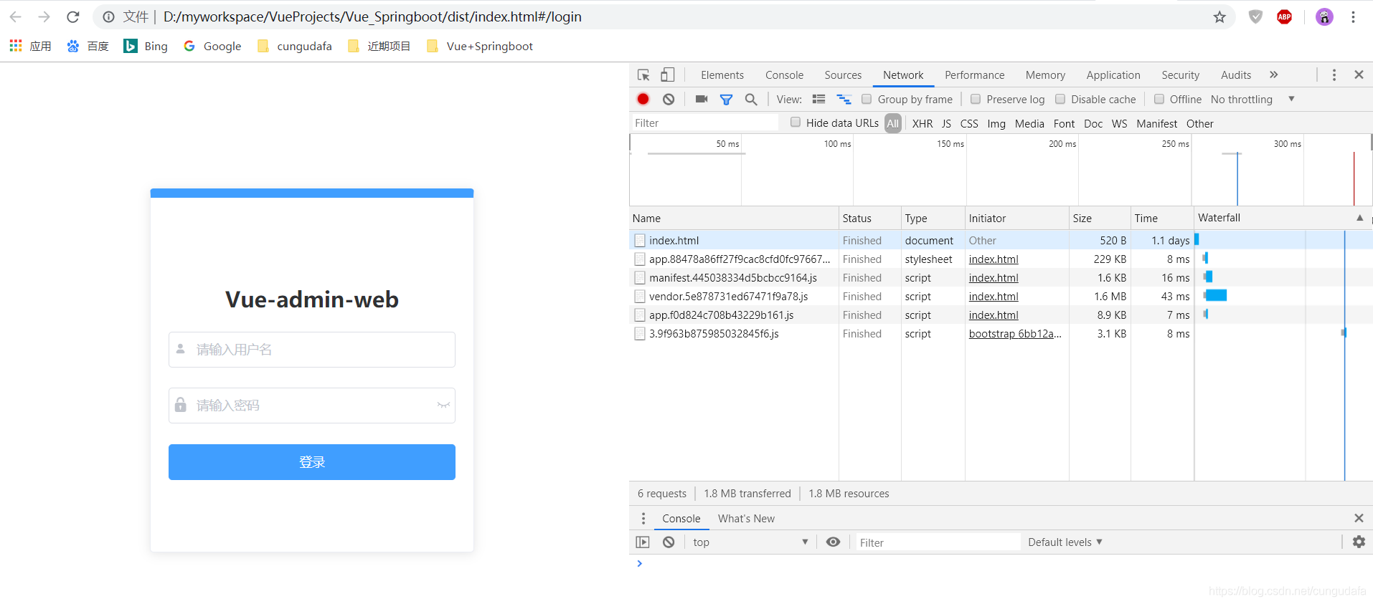
Task: Open the profile avatar icon
Action: pos(1324,16)
